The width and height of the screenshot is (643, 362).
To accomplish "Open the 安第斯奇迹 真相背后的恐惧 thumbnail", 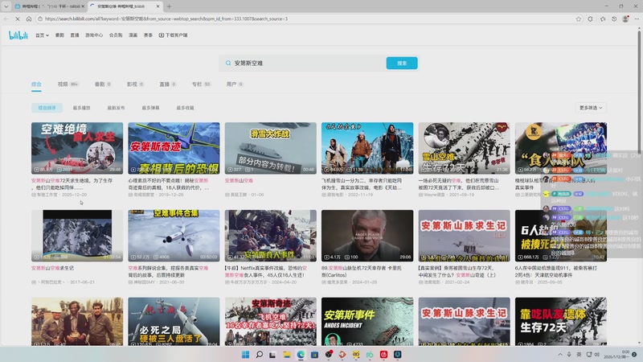I will 174,148.
